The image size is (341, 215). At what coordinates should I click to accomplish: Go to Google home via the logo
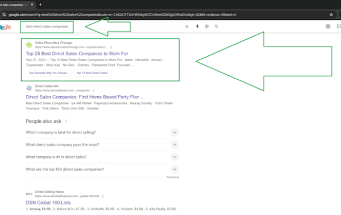6,27
